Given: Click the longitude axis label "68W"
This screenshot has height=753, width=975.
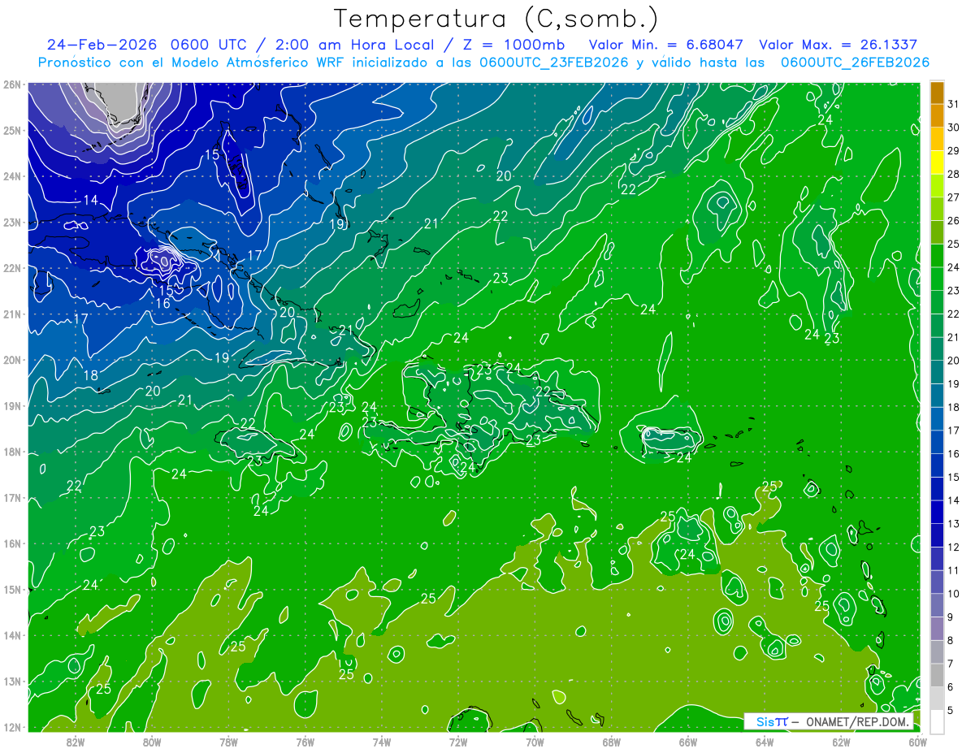Looking at the screenshot, I should [x=611, y=741].
